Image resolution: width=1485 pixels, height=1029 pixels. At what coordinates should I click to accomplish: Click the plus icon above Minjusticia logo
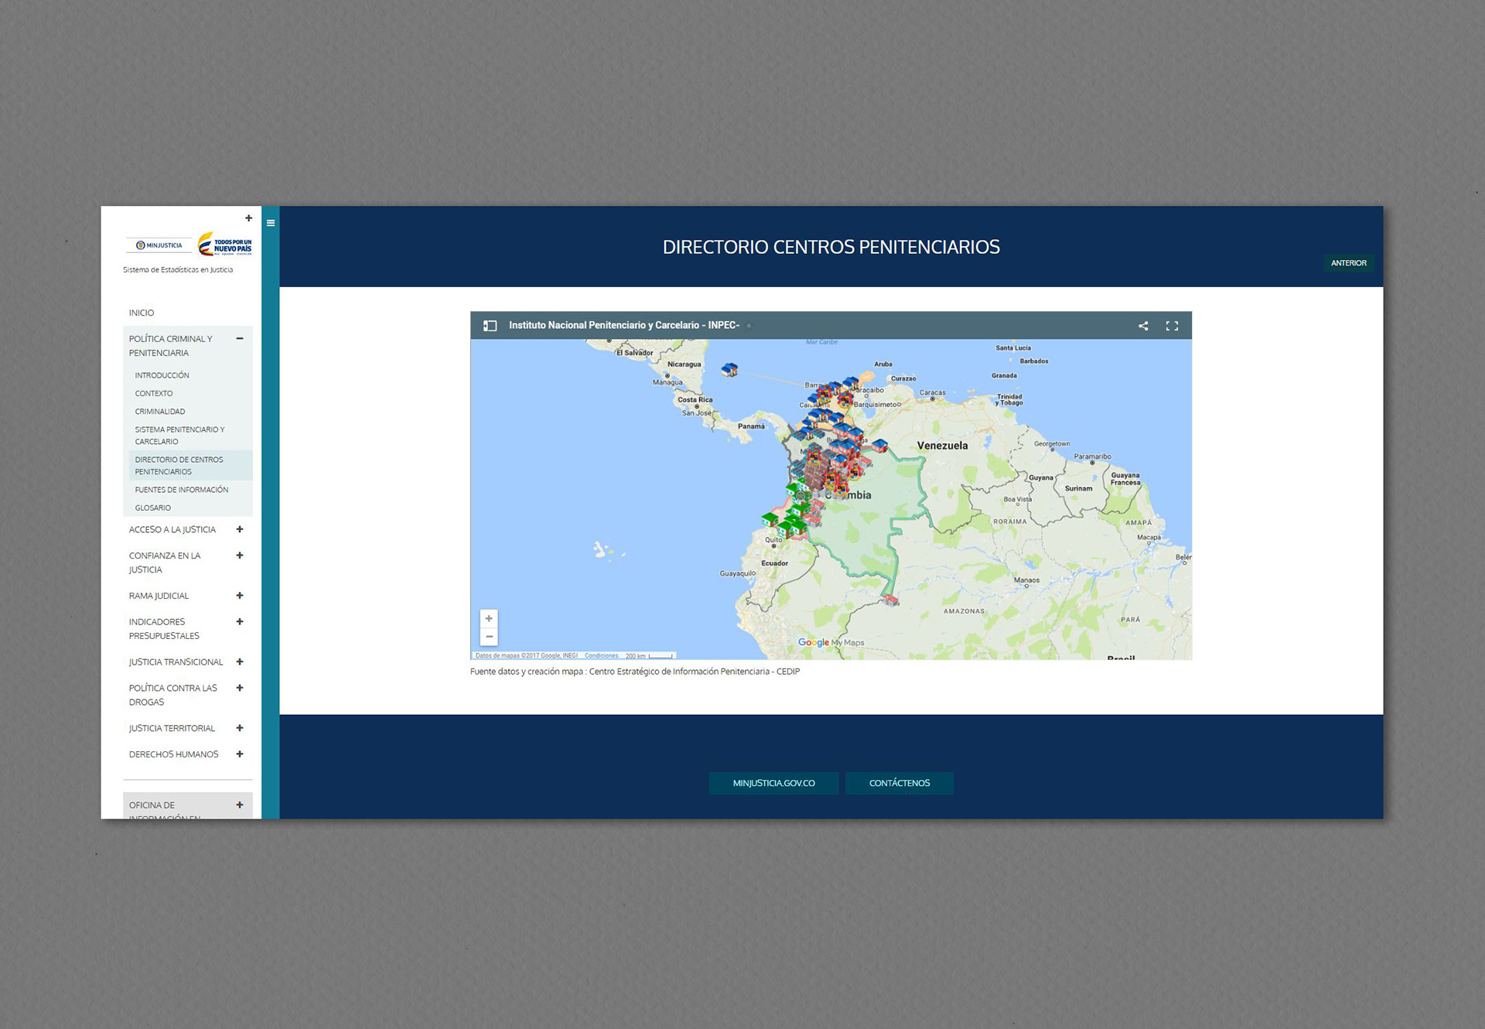click(x=249, y=218)
